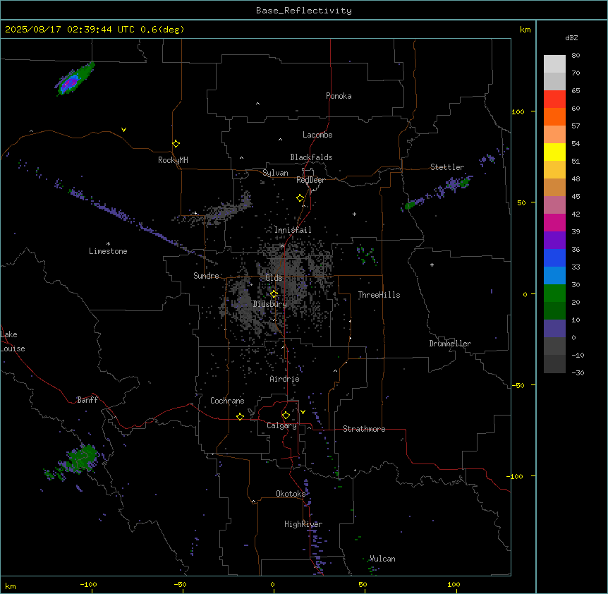
Task: Click the Vulcan label
Action: (x=382, y=559)
